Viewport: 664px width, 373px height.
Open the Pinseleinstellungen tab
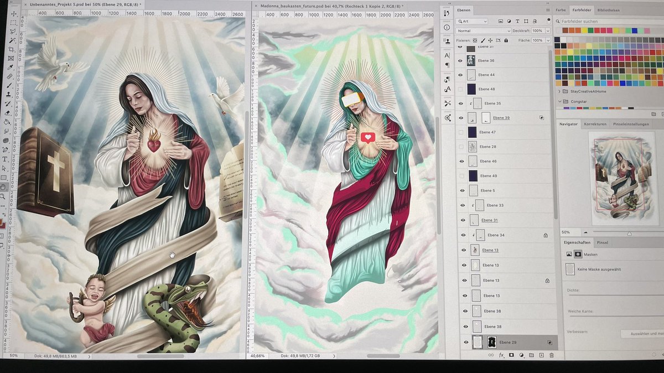[x=630, y=124]
